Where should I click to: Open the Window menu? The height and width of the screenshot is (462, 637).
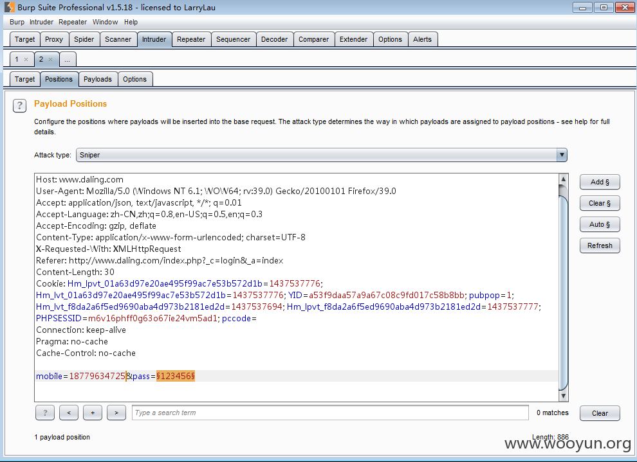pyautogui.click(x=105, y=22)
